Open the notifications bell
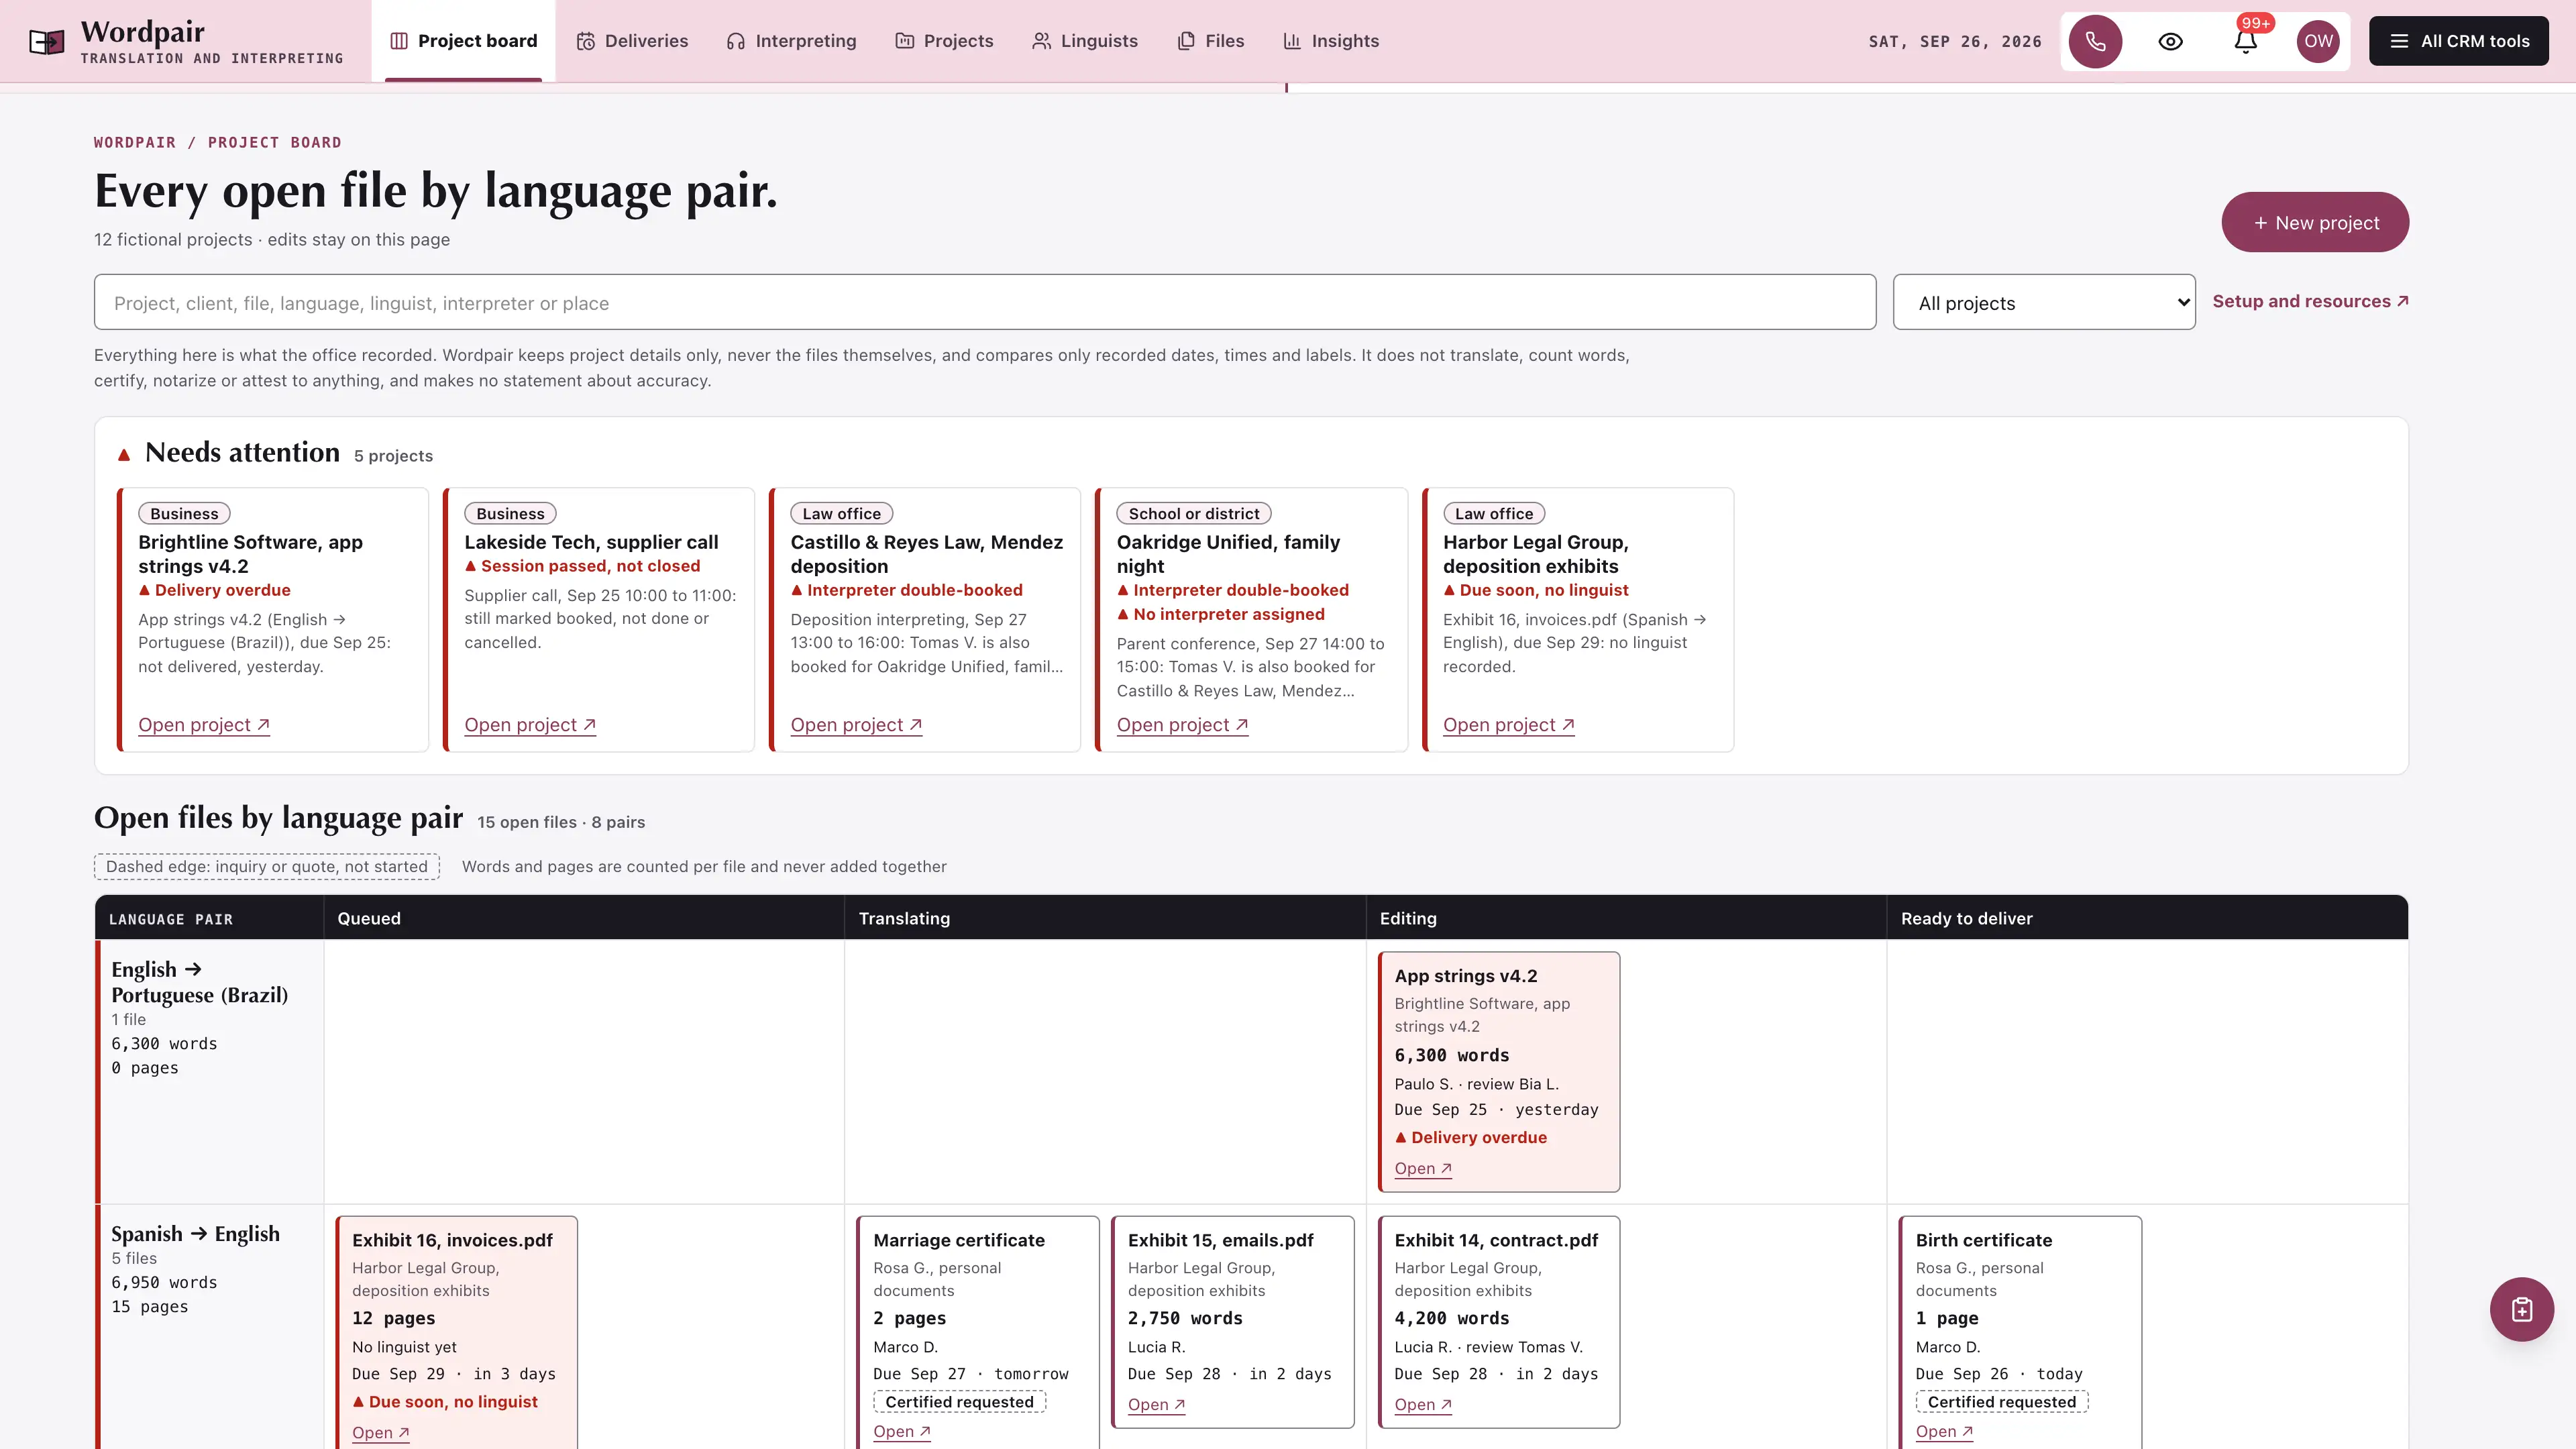 2245,41
